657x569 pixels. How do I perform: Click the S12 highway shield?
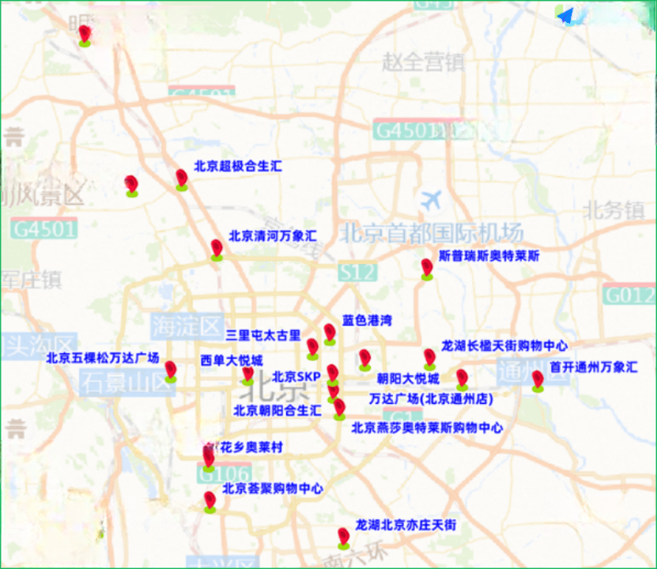[x=357, y=273]
